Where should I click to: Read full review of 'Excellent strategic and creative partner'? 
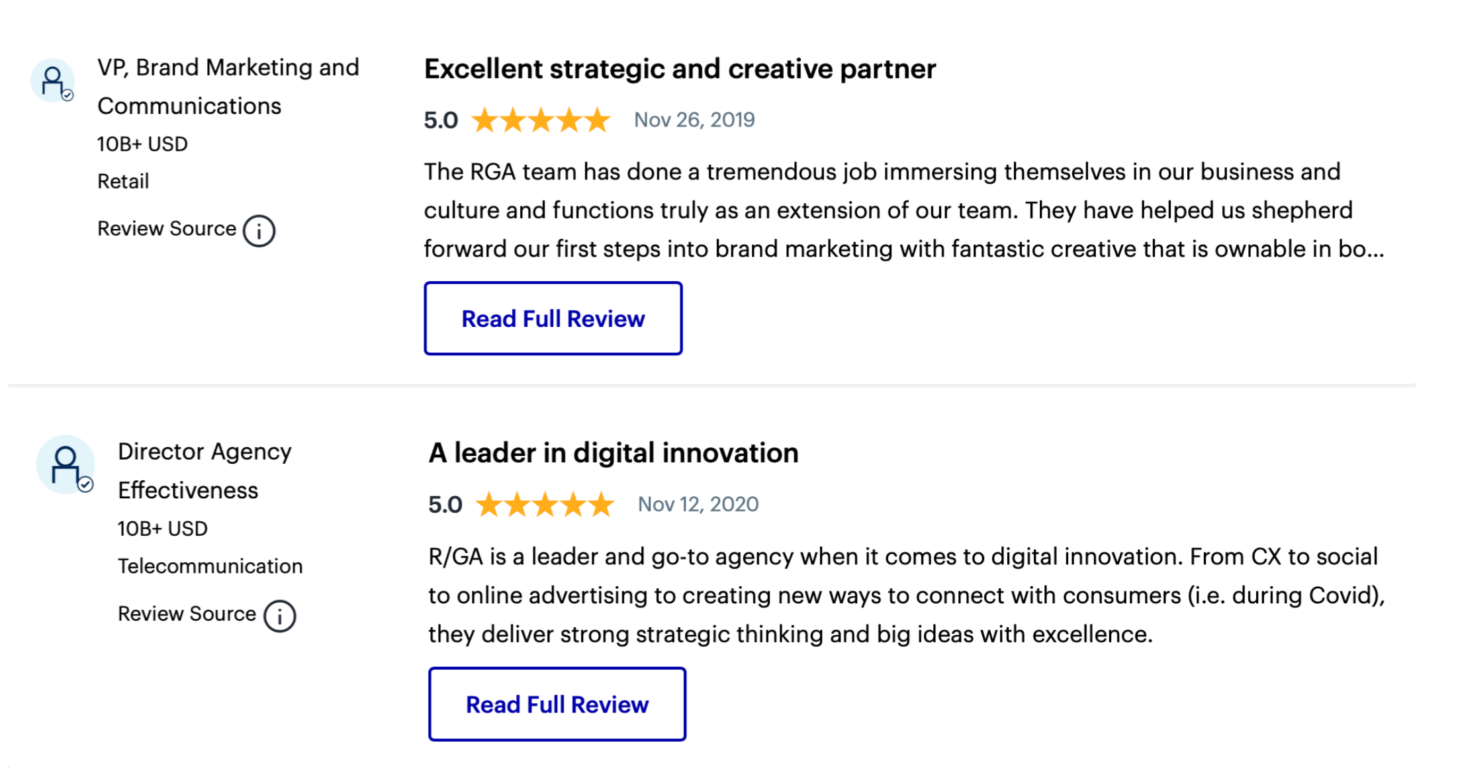coord(553,319)
